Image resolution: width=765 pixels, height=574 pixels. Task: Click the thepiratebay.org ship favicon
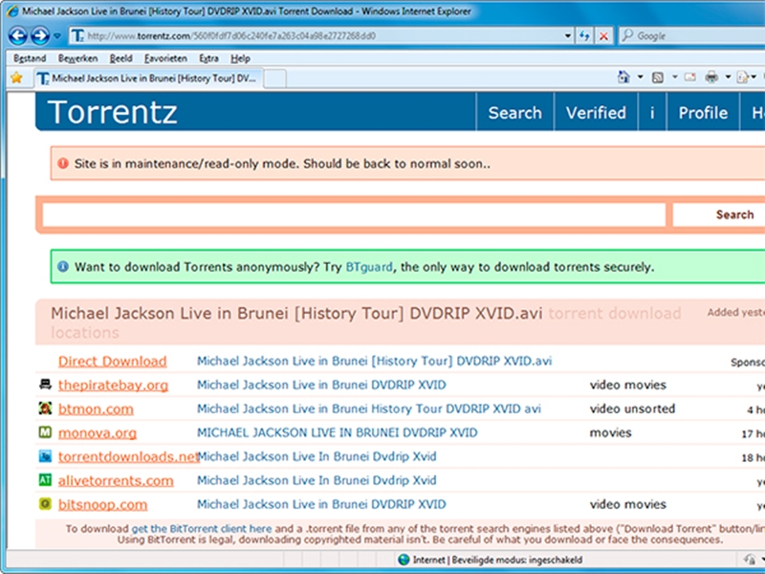(45, 385)
